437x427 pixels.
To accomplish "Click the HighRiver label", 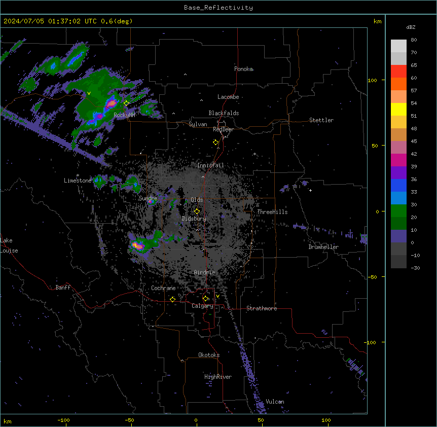I will tap(217, 377).
